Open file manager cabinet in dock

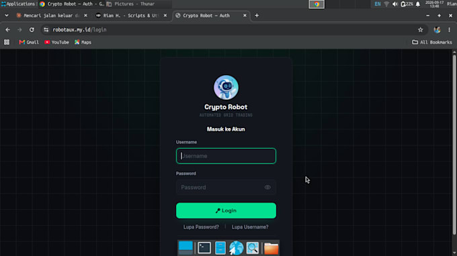point(220,248)
